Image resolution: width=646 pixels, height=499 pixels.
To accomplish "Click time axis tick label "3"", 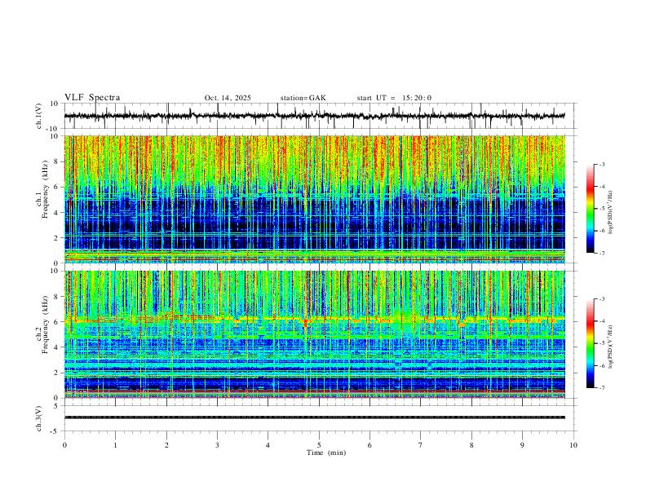I will [x=217, y=445].
